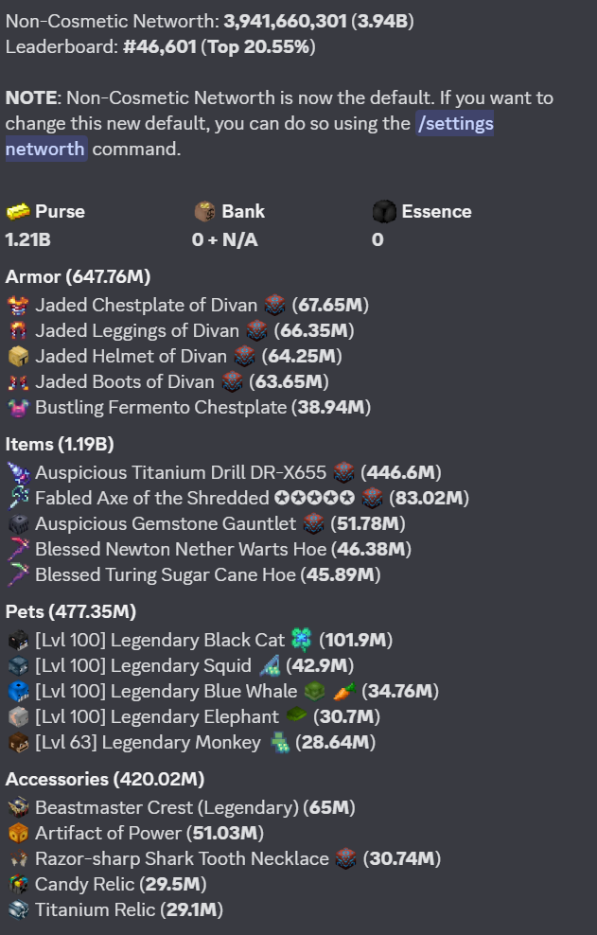Click the Bank money bag icon
The height and width of the screenshot is (935, 597).
(204, 211)
